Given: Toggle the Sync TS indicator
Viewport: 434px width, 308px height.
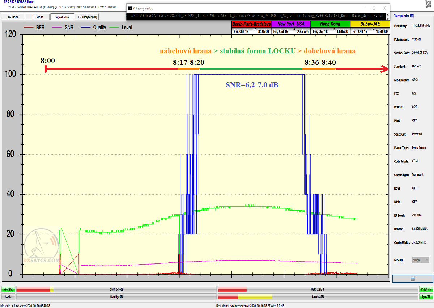Looking at the screenshot, I should 425,296.
